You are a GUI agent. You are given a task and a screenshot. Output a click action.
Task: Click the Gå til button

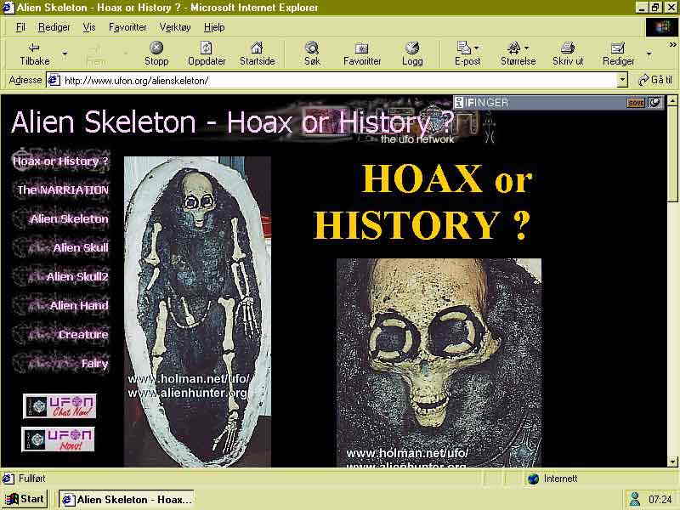click(654, 81)
